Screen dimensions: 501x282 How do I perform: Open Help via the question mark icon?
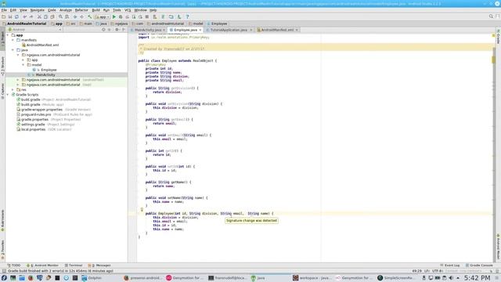pos(187,16)
